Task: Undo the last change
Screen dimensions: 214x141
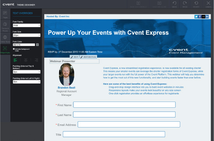Action: click(x=174, y=4)
